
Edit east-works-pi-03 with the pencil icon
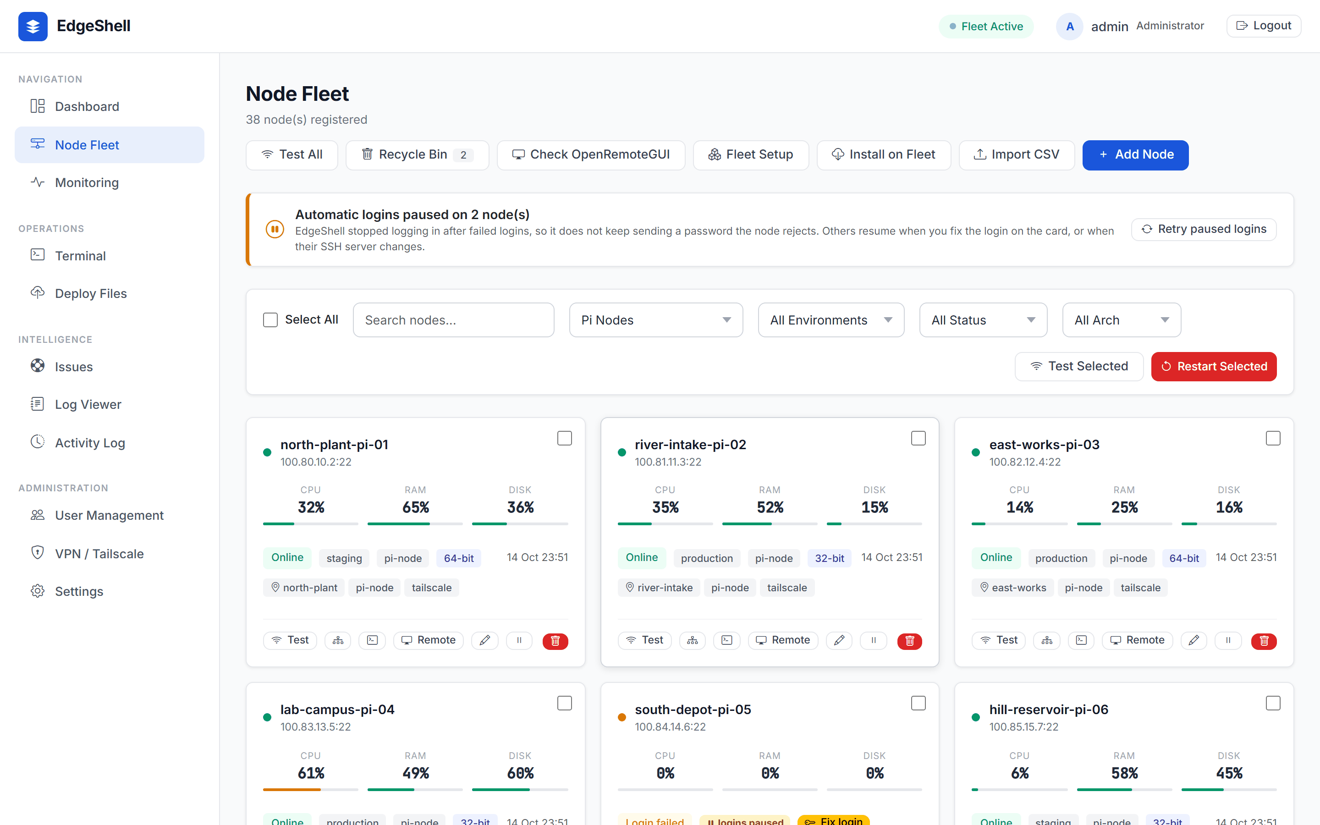pos(1193,640)
